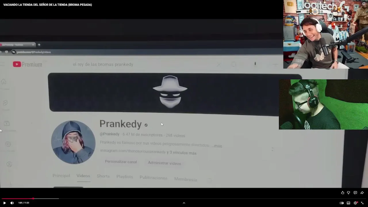368x207 pixels.
Task: Select the Prankedy YouTube browser tab
Action: coord(17,45)
